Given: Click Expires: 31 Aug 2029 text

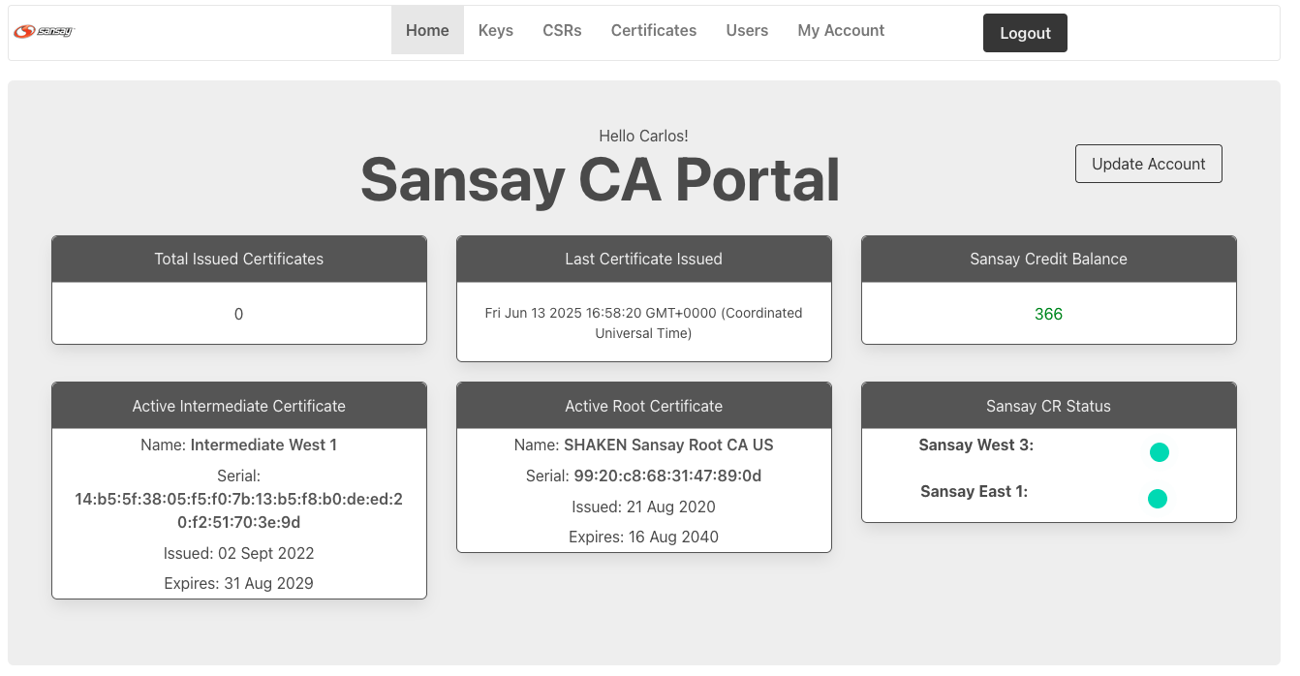Looking at the screenshot, I should tap(239, 583).
